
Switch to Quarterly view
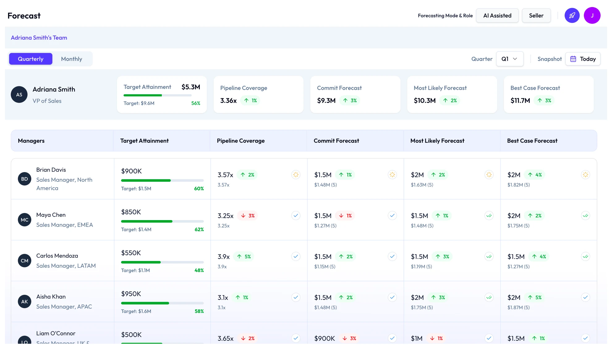pos(31,59)
